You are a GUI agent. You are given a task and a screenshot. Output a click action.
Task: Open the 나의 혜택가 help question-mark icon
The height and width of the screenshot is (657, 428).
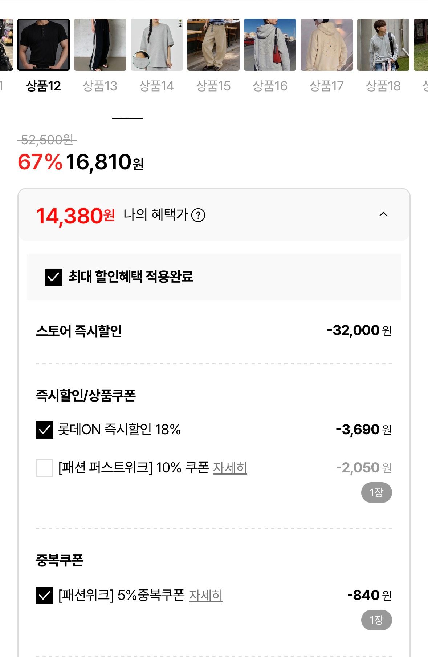(x=198, y=215)
